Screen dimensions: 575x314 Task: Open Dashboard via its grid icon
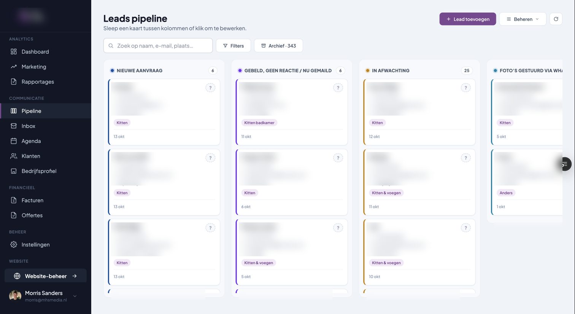tap(14, 52)
